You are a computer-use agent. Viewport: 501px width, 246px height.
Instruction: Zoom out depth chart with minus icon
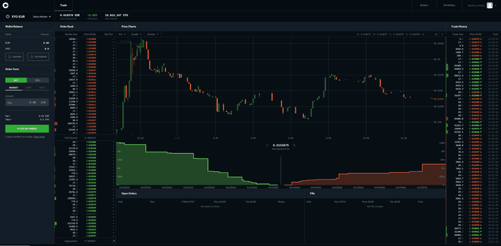(x=267, y=145)
